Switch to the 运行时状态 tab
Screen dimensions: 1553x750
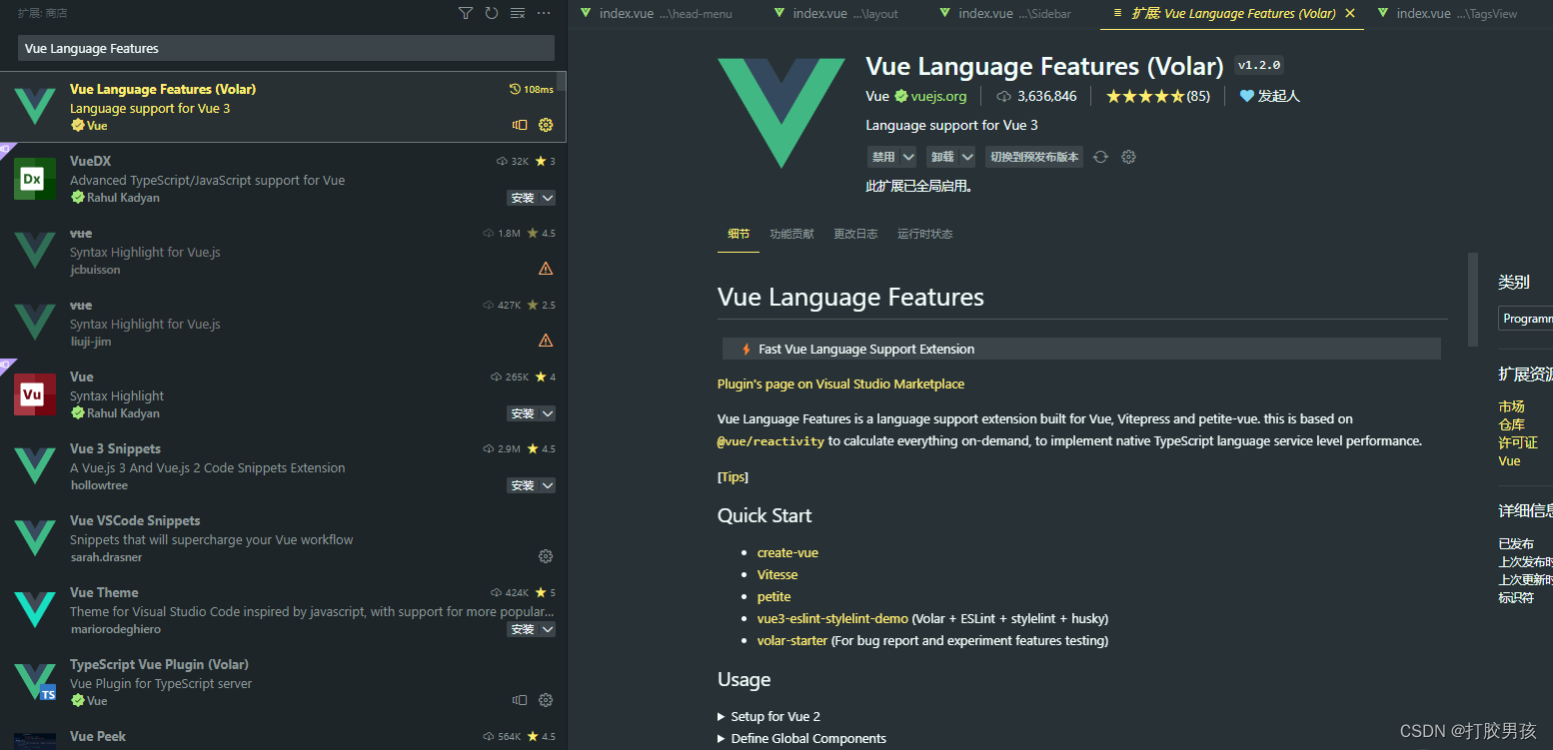[924, 234]
